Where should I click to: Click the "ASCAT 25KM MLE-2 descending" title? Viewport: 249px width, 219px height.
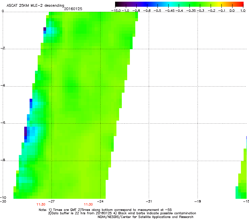pos(35,5)
